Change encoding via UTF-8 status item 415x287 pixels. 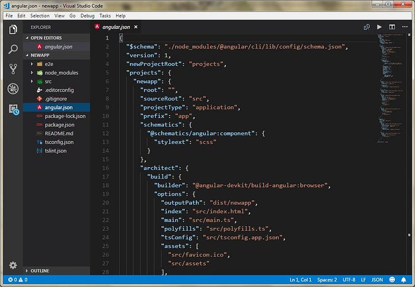[349, 279]
